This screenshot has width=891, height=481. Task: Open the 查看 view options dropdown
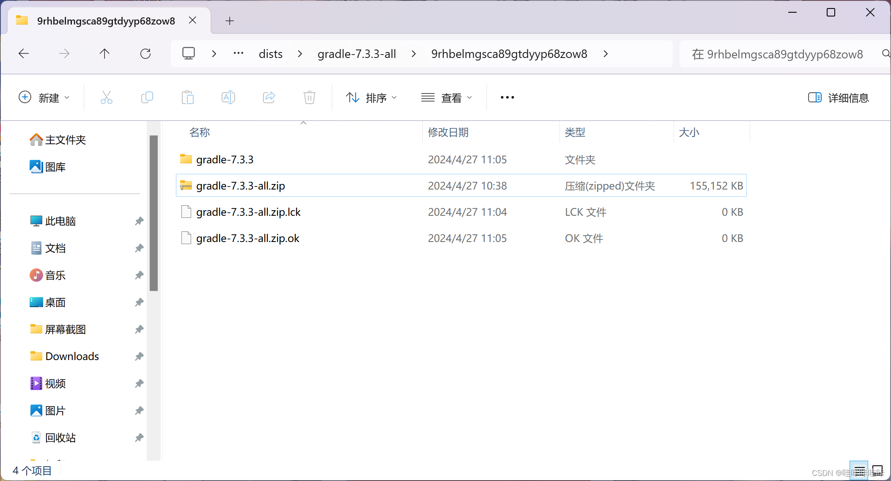tap(446, 98)
